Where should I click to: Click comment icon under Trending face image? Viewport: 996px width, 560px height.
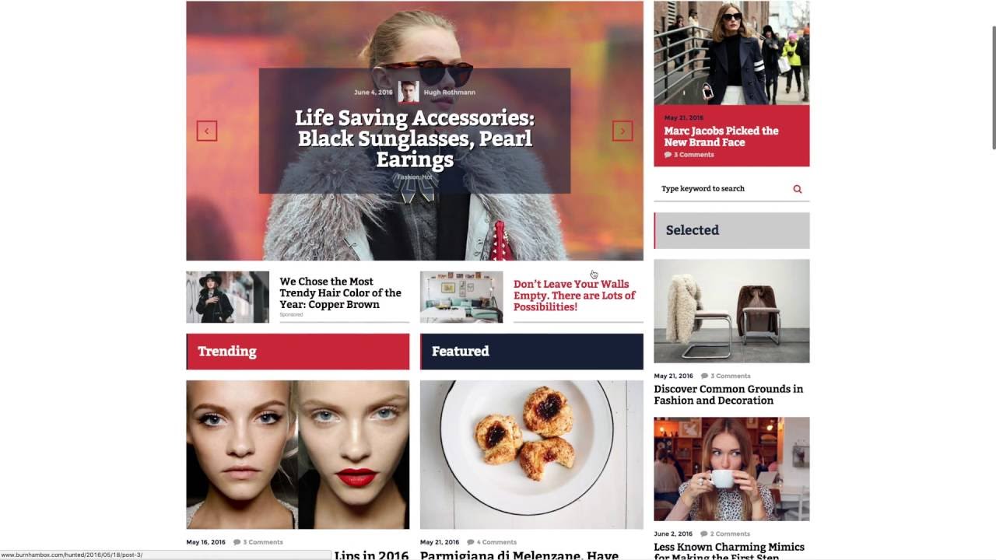(x=237, y=542)
